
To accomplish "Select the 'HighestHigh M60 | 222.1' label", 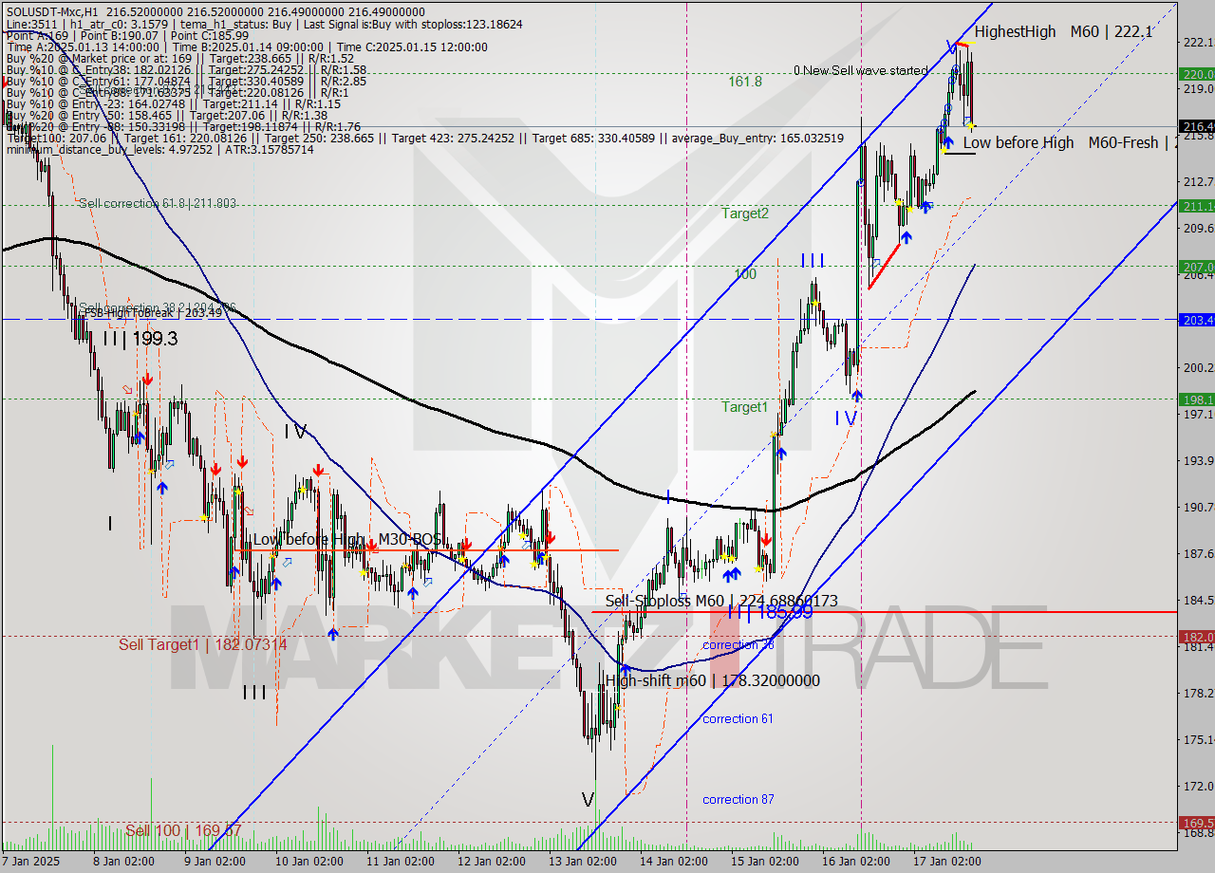I will coord(1063,31).
